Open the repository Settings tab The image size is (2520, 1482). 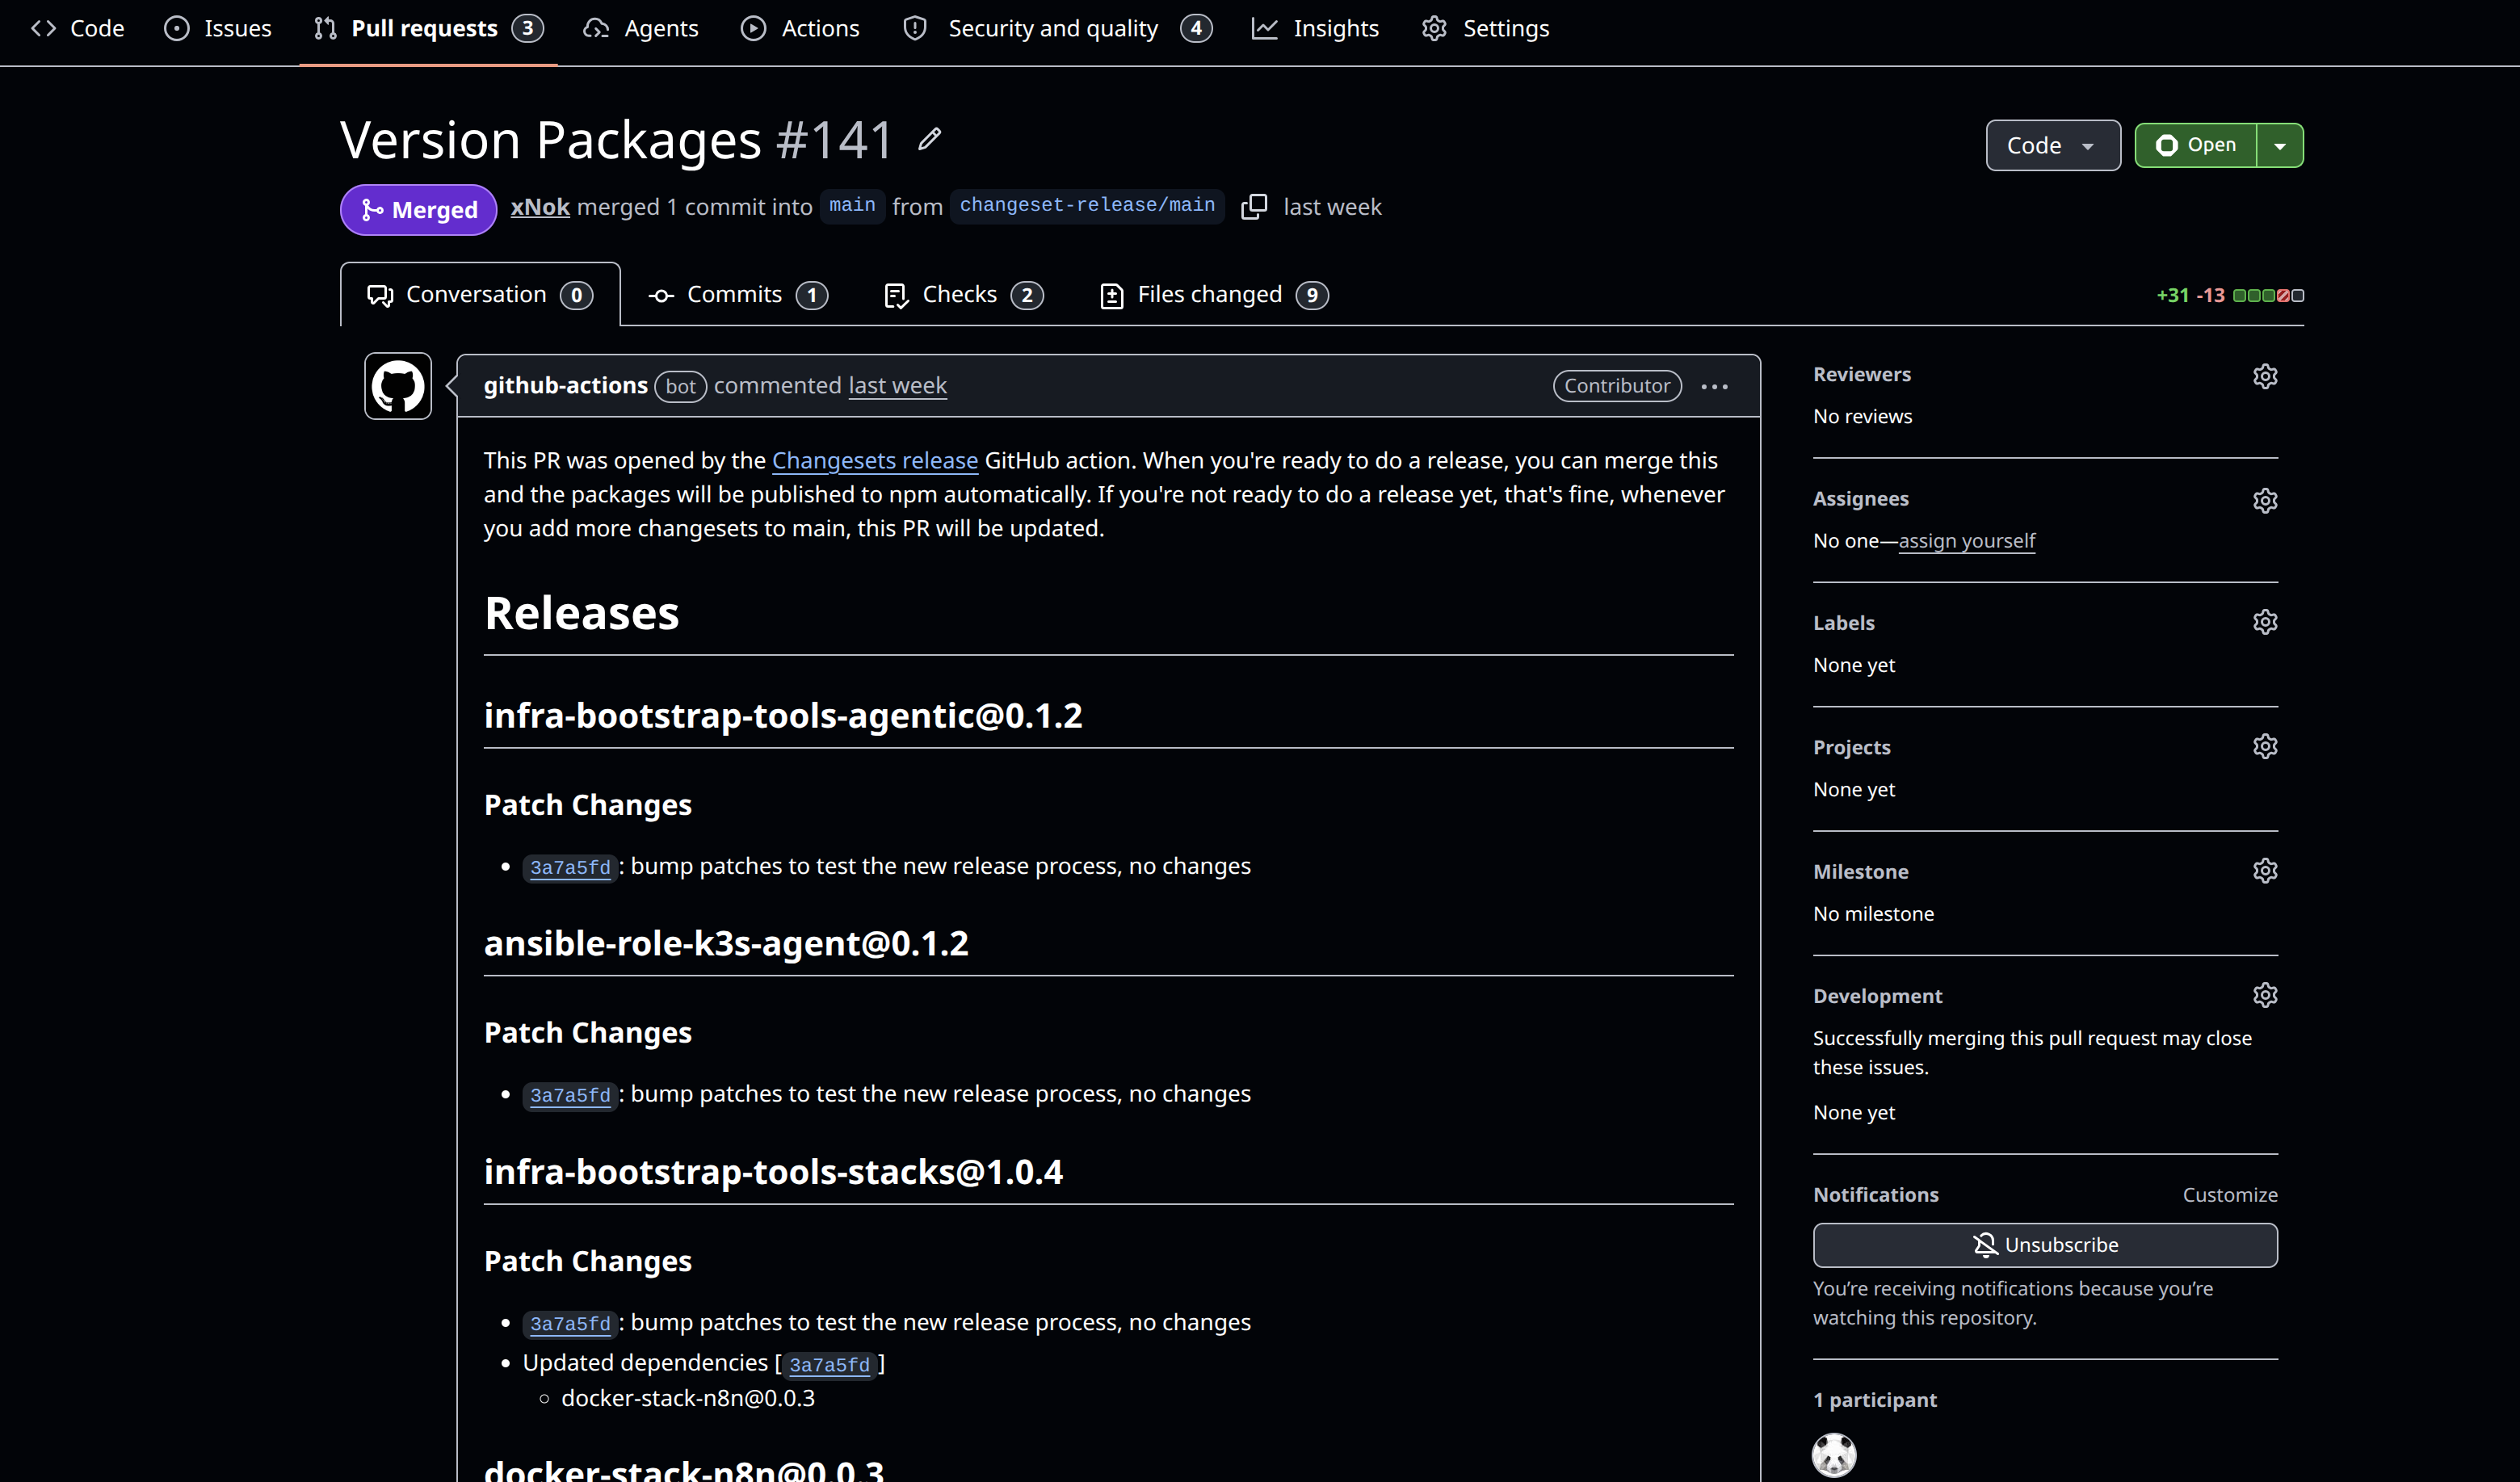tap(1485, 29)
